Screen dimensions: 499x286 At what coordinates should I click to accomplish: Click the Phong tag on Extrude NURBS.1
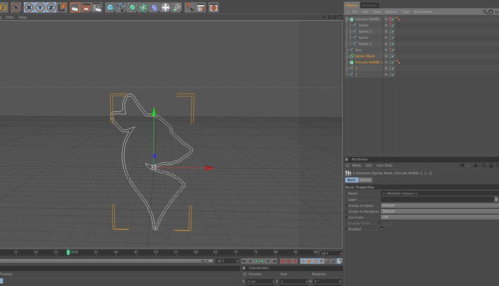(398, 62)
